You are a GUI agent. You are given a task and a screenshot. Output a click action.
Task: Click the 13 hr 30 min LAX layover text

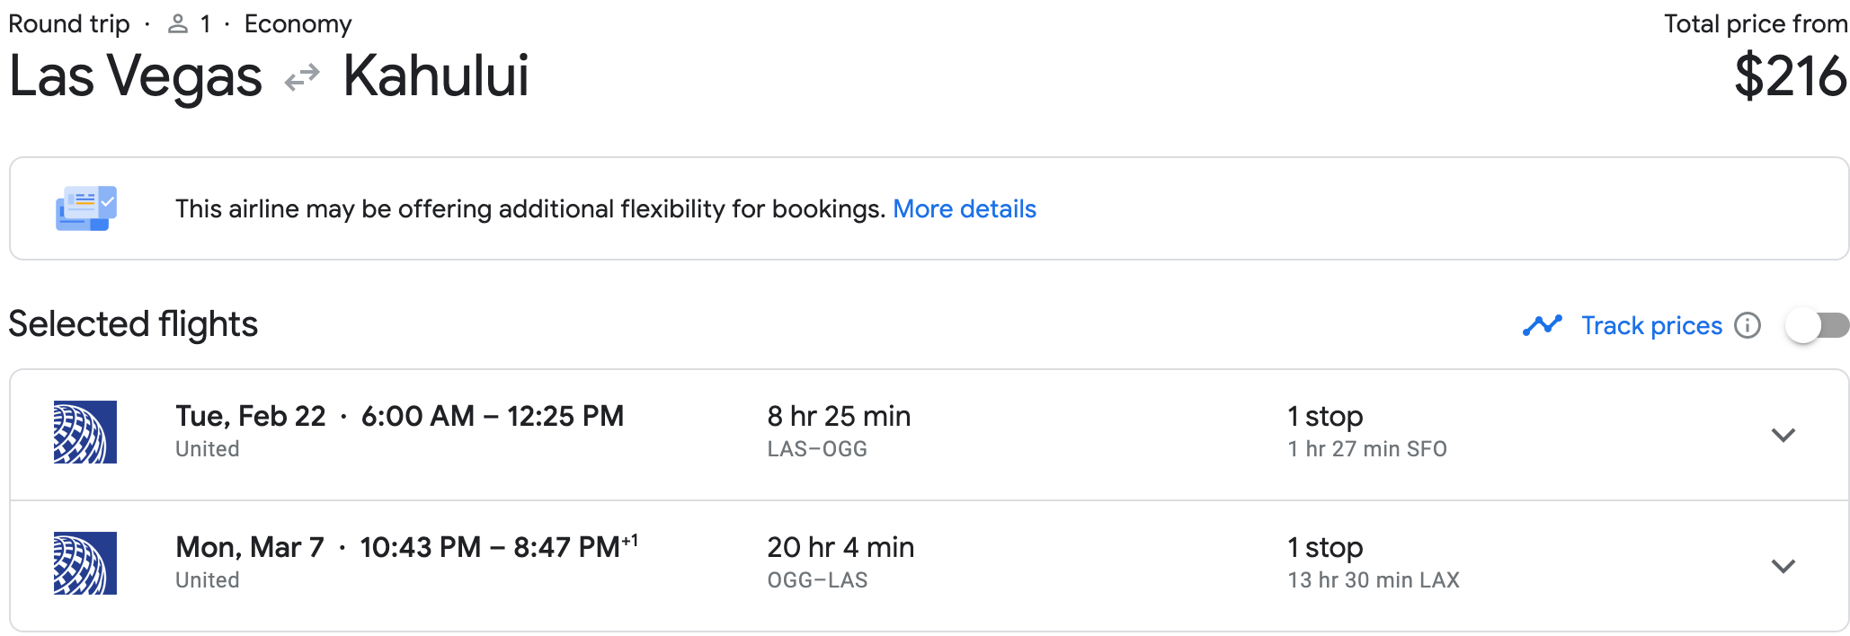point(1374,580)
